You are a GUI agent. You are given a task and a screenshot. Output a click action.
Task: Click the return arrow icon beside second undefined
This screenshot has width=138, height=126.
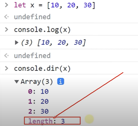coord(6,55)
